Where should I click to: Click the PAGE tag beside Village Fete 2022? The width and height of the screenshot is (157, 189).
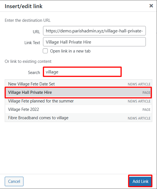click(146, 109)
